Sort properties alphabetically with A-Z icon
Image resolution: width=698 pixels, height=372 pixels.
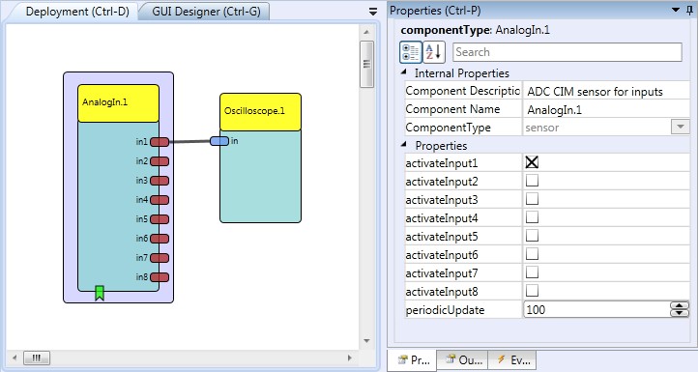[x=433, y=52]
